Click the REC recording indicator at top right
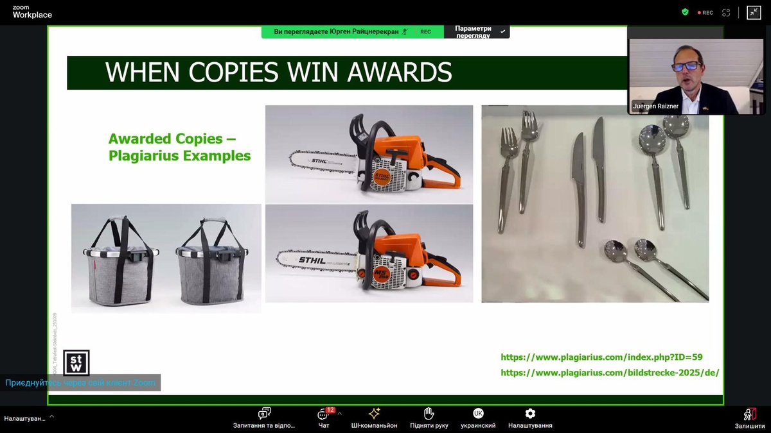771x433 pixels. pos(705,12)
